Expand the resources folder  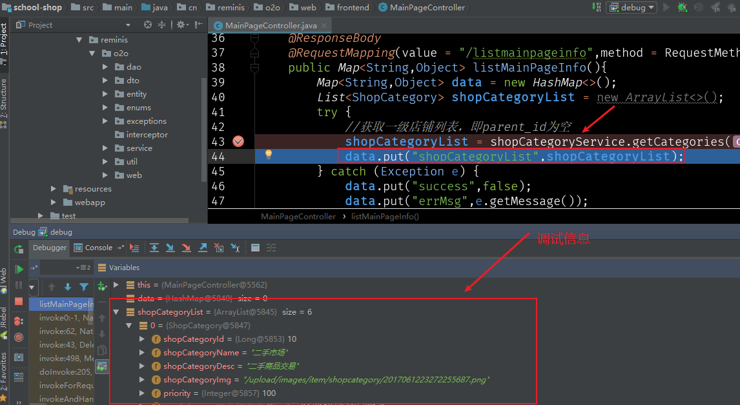pyautogui.click(x=54, y=188)
